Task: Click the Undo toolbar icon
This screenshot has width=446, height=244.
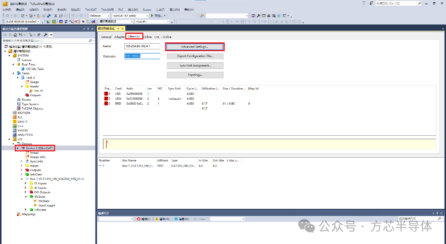Action: [x=73, y=16]
